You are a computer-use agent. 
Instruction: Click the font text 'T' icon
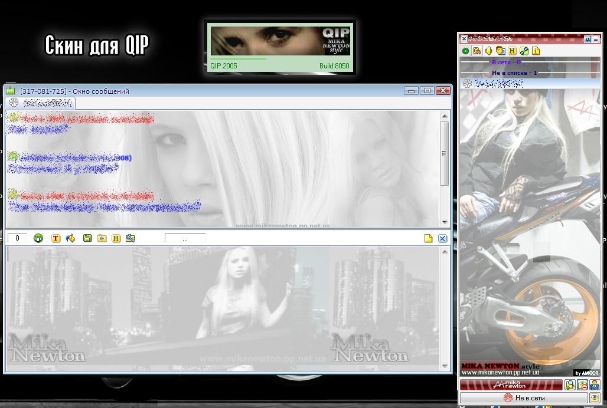point(56,238)
